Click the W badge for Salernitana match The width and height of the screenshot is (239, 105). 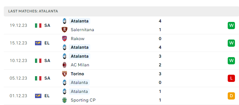click(231, 25)
